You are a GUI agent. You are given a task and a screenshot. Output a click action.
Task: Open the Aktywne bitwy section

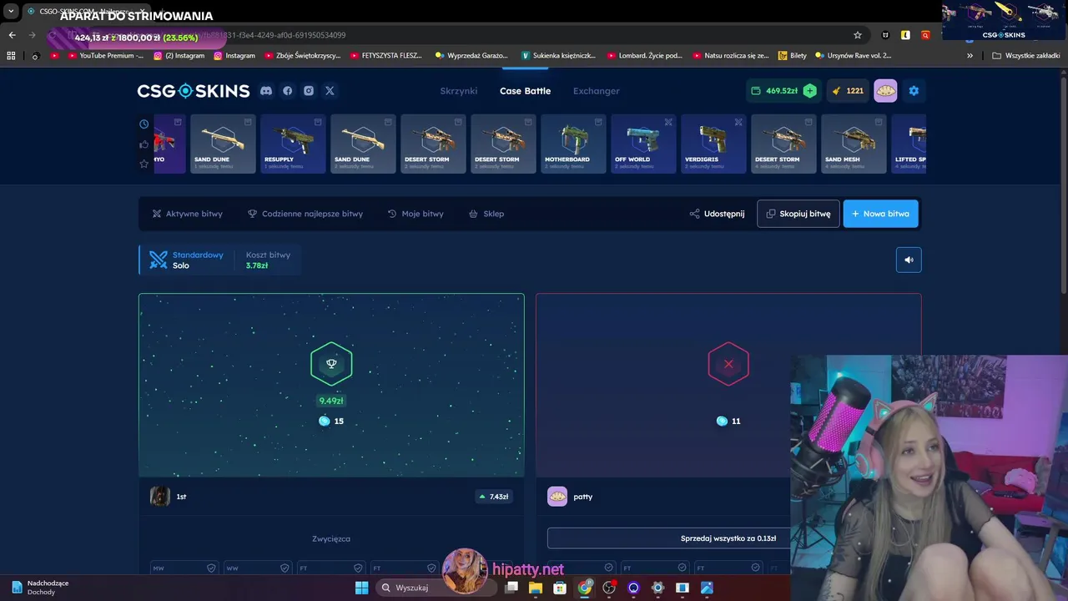click(x=187, y=214)
